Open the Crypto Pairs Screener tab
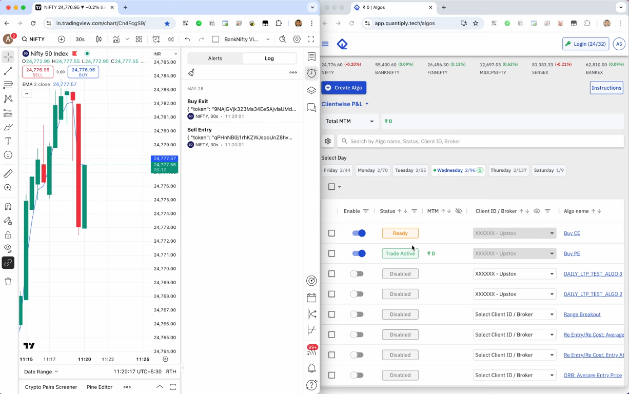Viewport: 629px width, 394px height. 51,387
